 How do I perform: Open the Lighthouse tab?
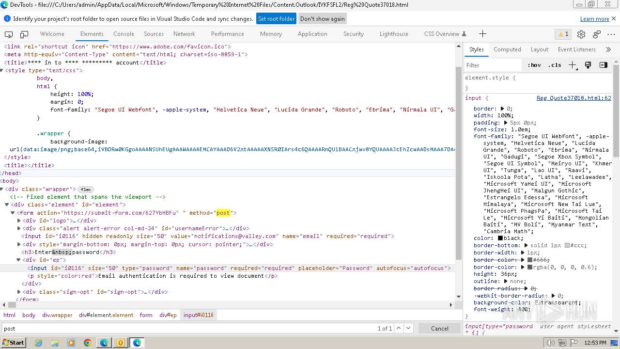click(394, 34)
